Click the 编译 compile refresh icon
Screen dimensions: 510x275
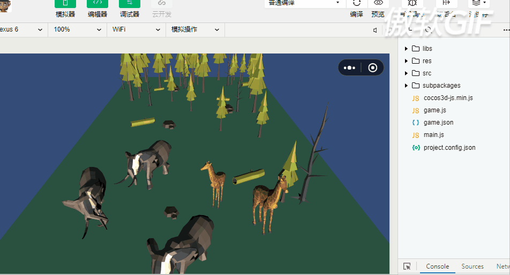[356, 3]
